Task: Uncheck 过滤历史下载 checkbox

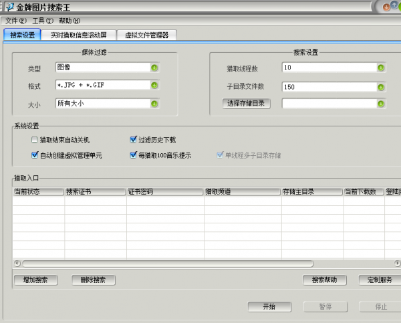Action: (134, 140)
